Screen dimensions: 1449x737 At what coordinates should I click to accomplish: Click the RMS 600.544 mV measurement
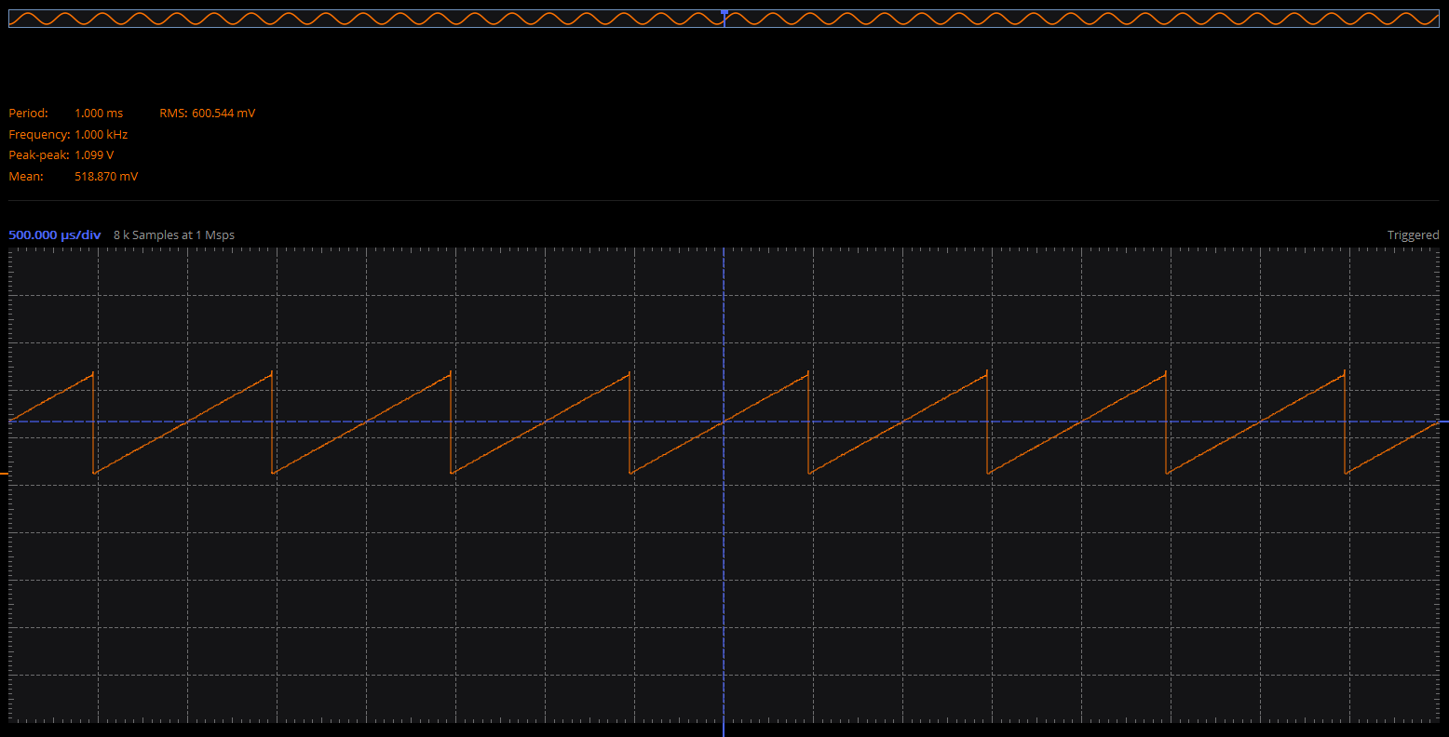pyautogui.click(x=208, y=113)
